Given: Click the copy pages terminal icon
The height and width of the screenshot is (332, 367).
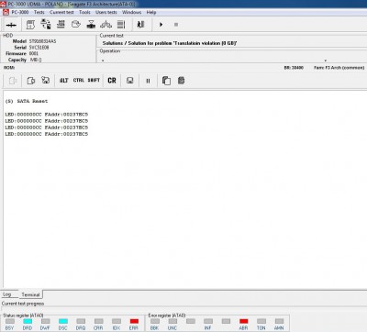Looking at the screenshot, I should coord(166,81).
